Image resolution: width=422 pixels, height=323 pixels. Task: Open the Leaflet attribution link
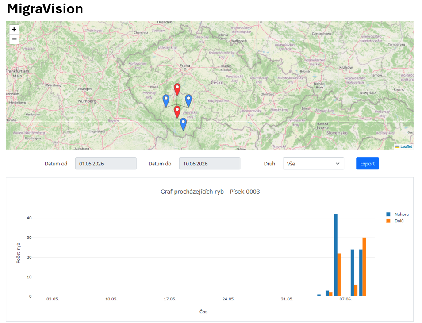[x=406, y=147]
